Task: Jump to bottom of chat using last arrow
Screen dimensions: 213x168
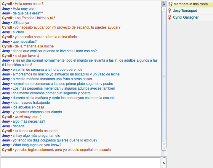Action: [164, 148]
